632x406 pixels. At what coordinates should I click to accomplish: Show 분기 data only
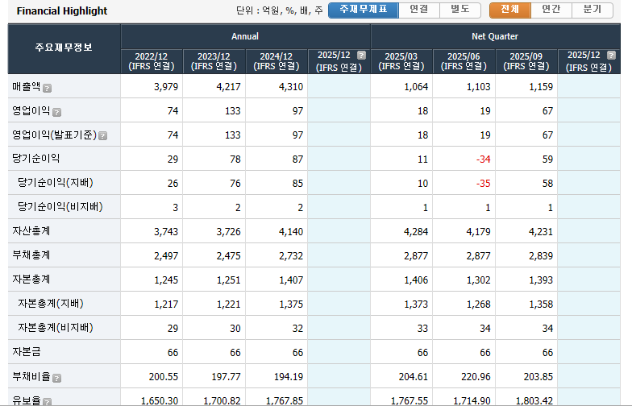point(592,10)
